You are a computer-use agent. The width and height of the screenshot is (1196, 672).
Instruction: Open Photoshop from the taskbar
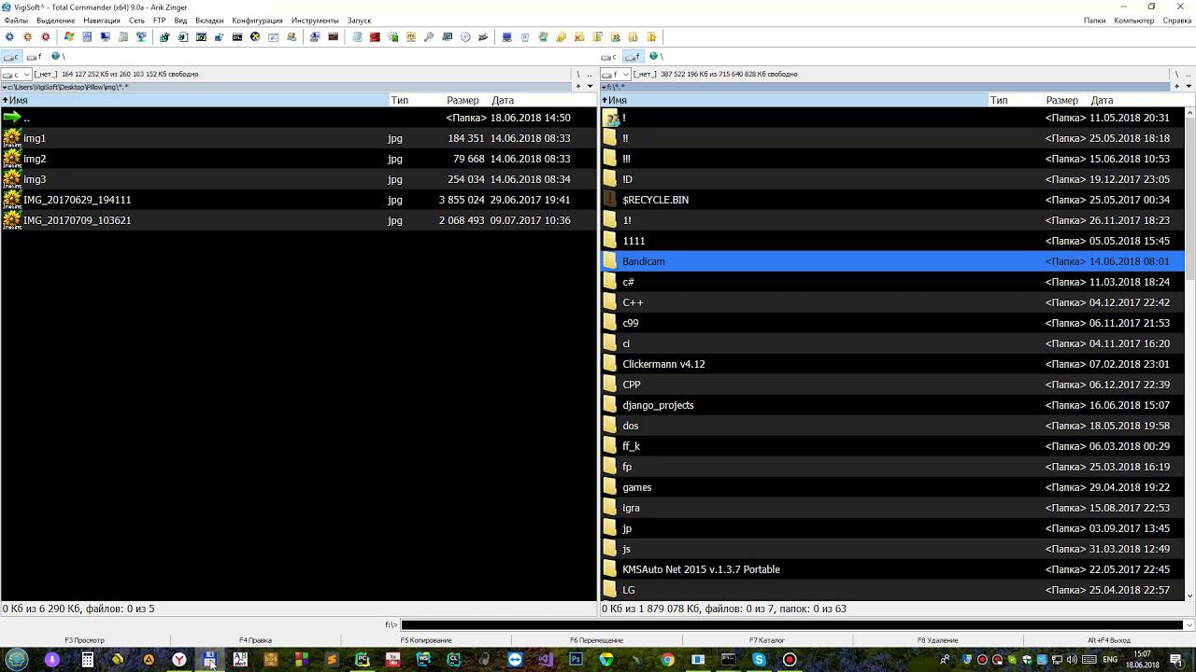[576, 660]
